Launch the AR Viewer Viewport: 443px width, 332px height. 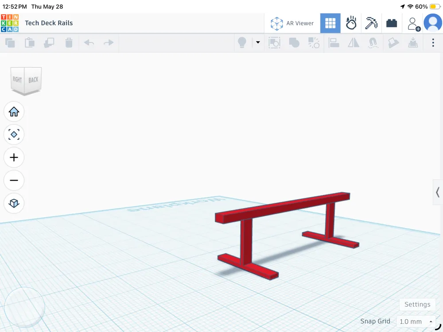292,23
